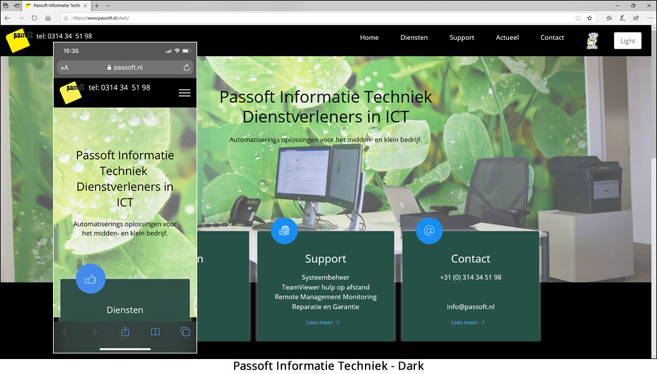
Task: Click 'Reparatie en Garantie' text
Action: [326, 307]
